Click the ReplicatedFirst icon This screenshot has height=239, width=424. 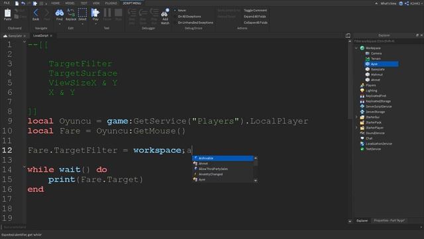click(362, 96)
